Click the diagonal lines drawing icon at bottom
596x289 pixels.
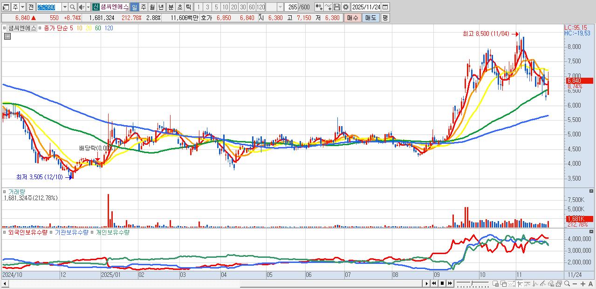pyautogui.click(x=543, y=283)
